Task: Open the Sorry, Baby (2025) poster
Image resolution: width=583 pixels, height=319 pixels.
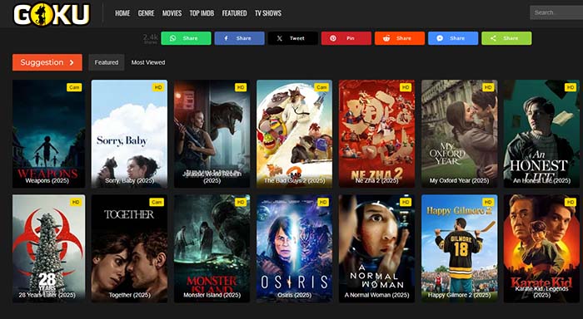Action: 129,134
